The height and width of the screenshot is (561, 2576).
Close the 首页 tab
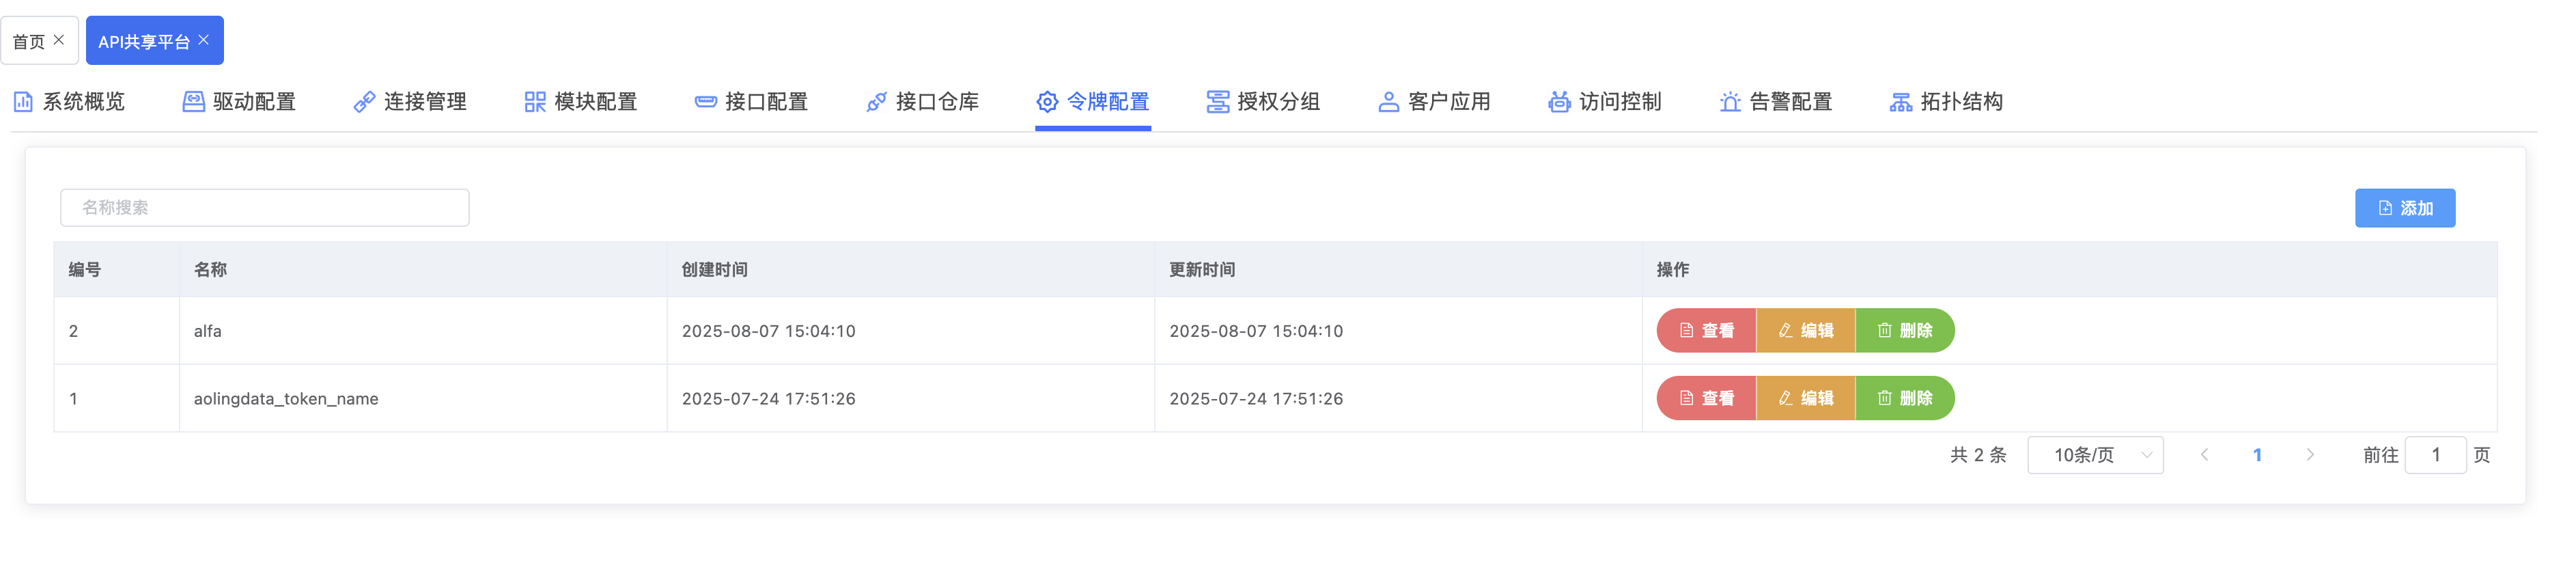(x=59, y=40)
